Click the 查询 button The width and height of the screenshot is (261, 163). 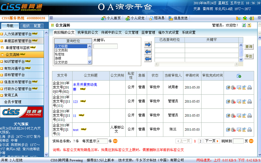click(x=249, y=47)
